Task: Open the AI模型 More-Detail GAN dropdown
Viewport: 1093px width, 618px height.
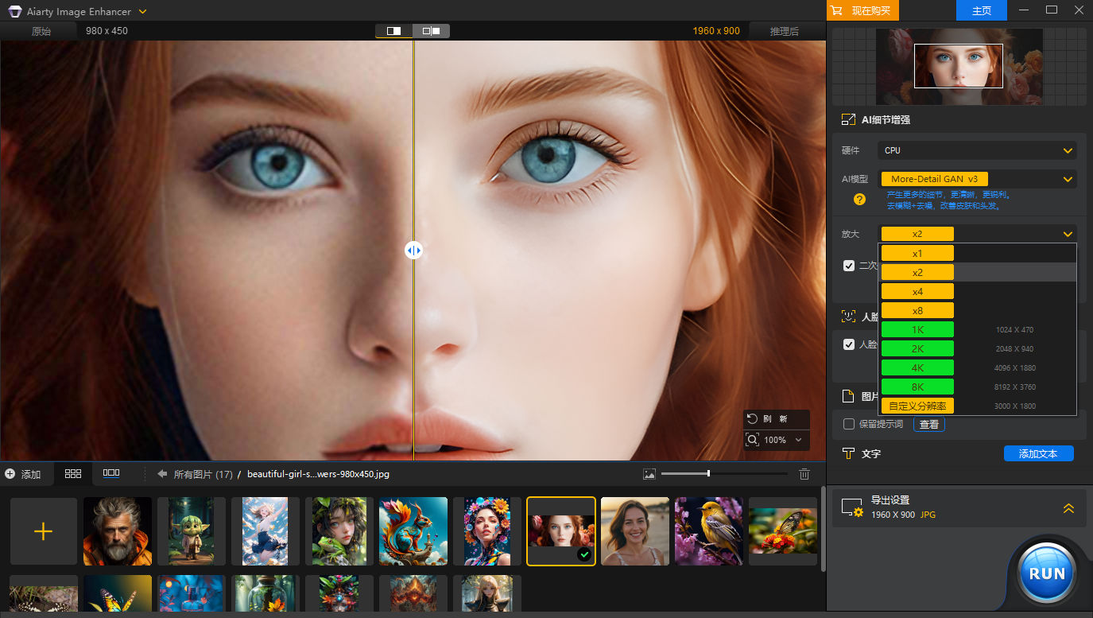Action: tap(977, 179)
